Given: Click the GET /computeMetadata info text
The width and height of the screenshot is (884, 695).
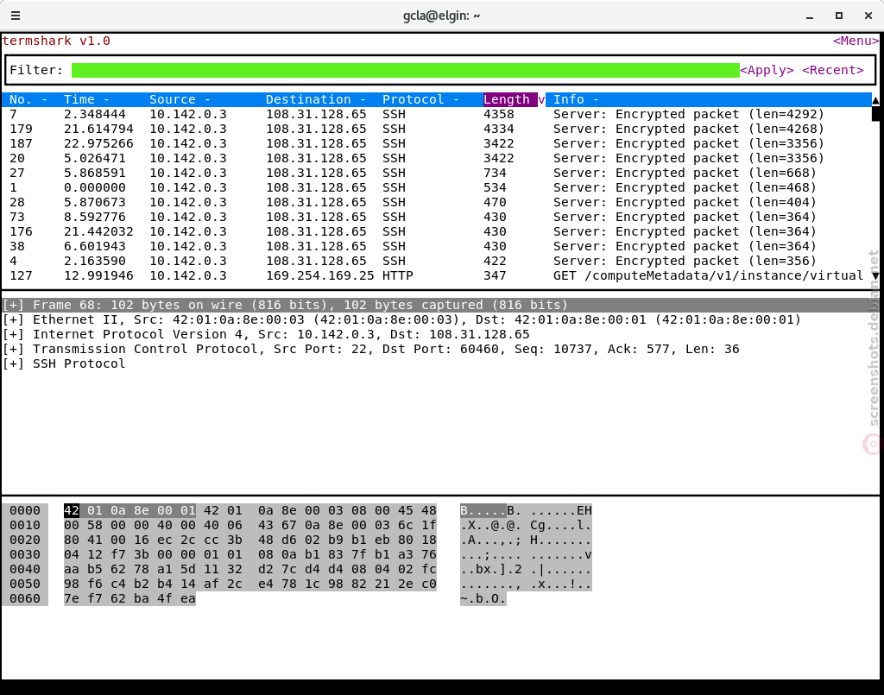Looking at the screenshot, I should (708, 275).
